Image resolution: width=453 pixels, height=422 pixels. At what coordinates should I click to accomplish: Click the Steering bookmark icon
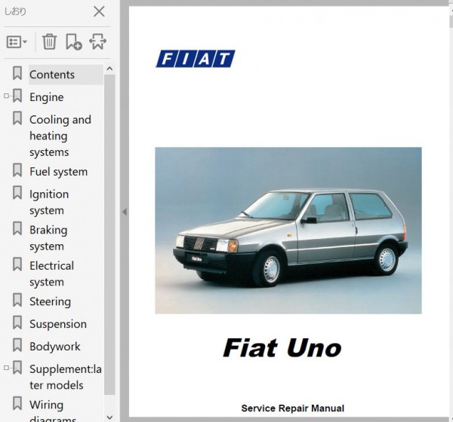click(17, 300)
